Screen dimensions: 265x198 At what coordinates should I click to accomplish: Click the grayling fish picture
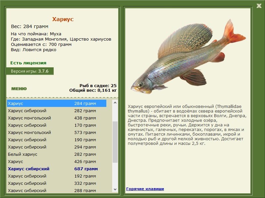coord(188,57)
